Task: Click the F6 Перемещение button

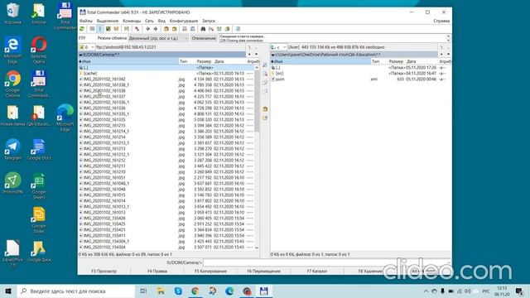Action: pyautogui.click(x=263, y=271)
